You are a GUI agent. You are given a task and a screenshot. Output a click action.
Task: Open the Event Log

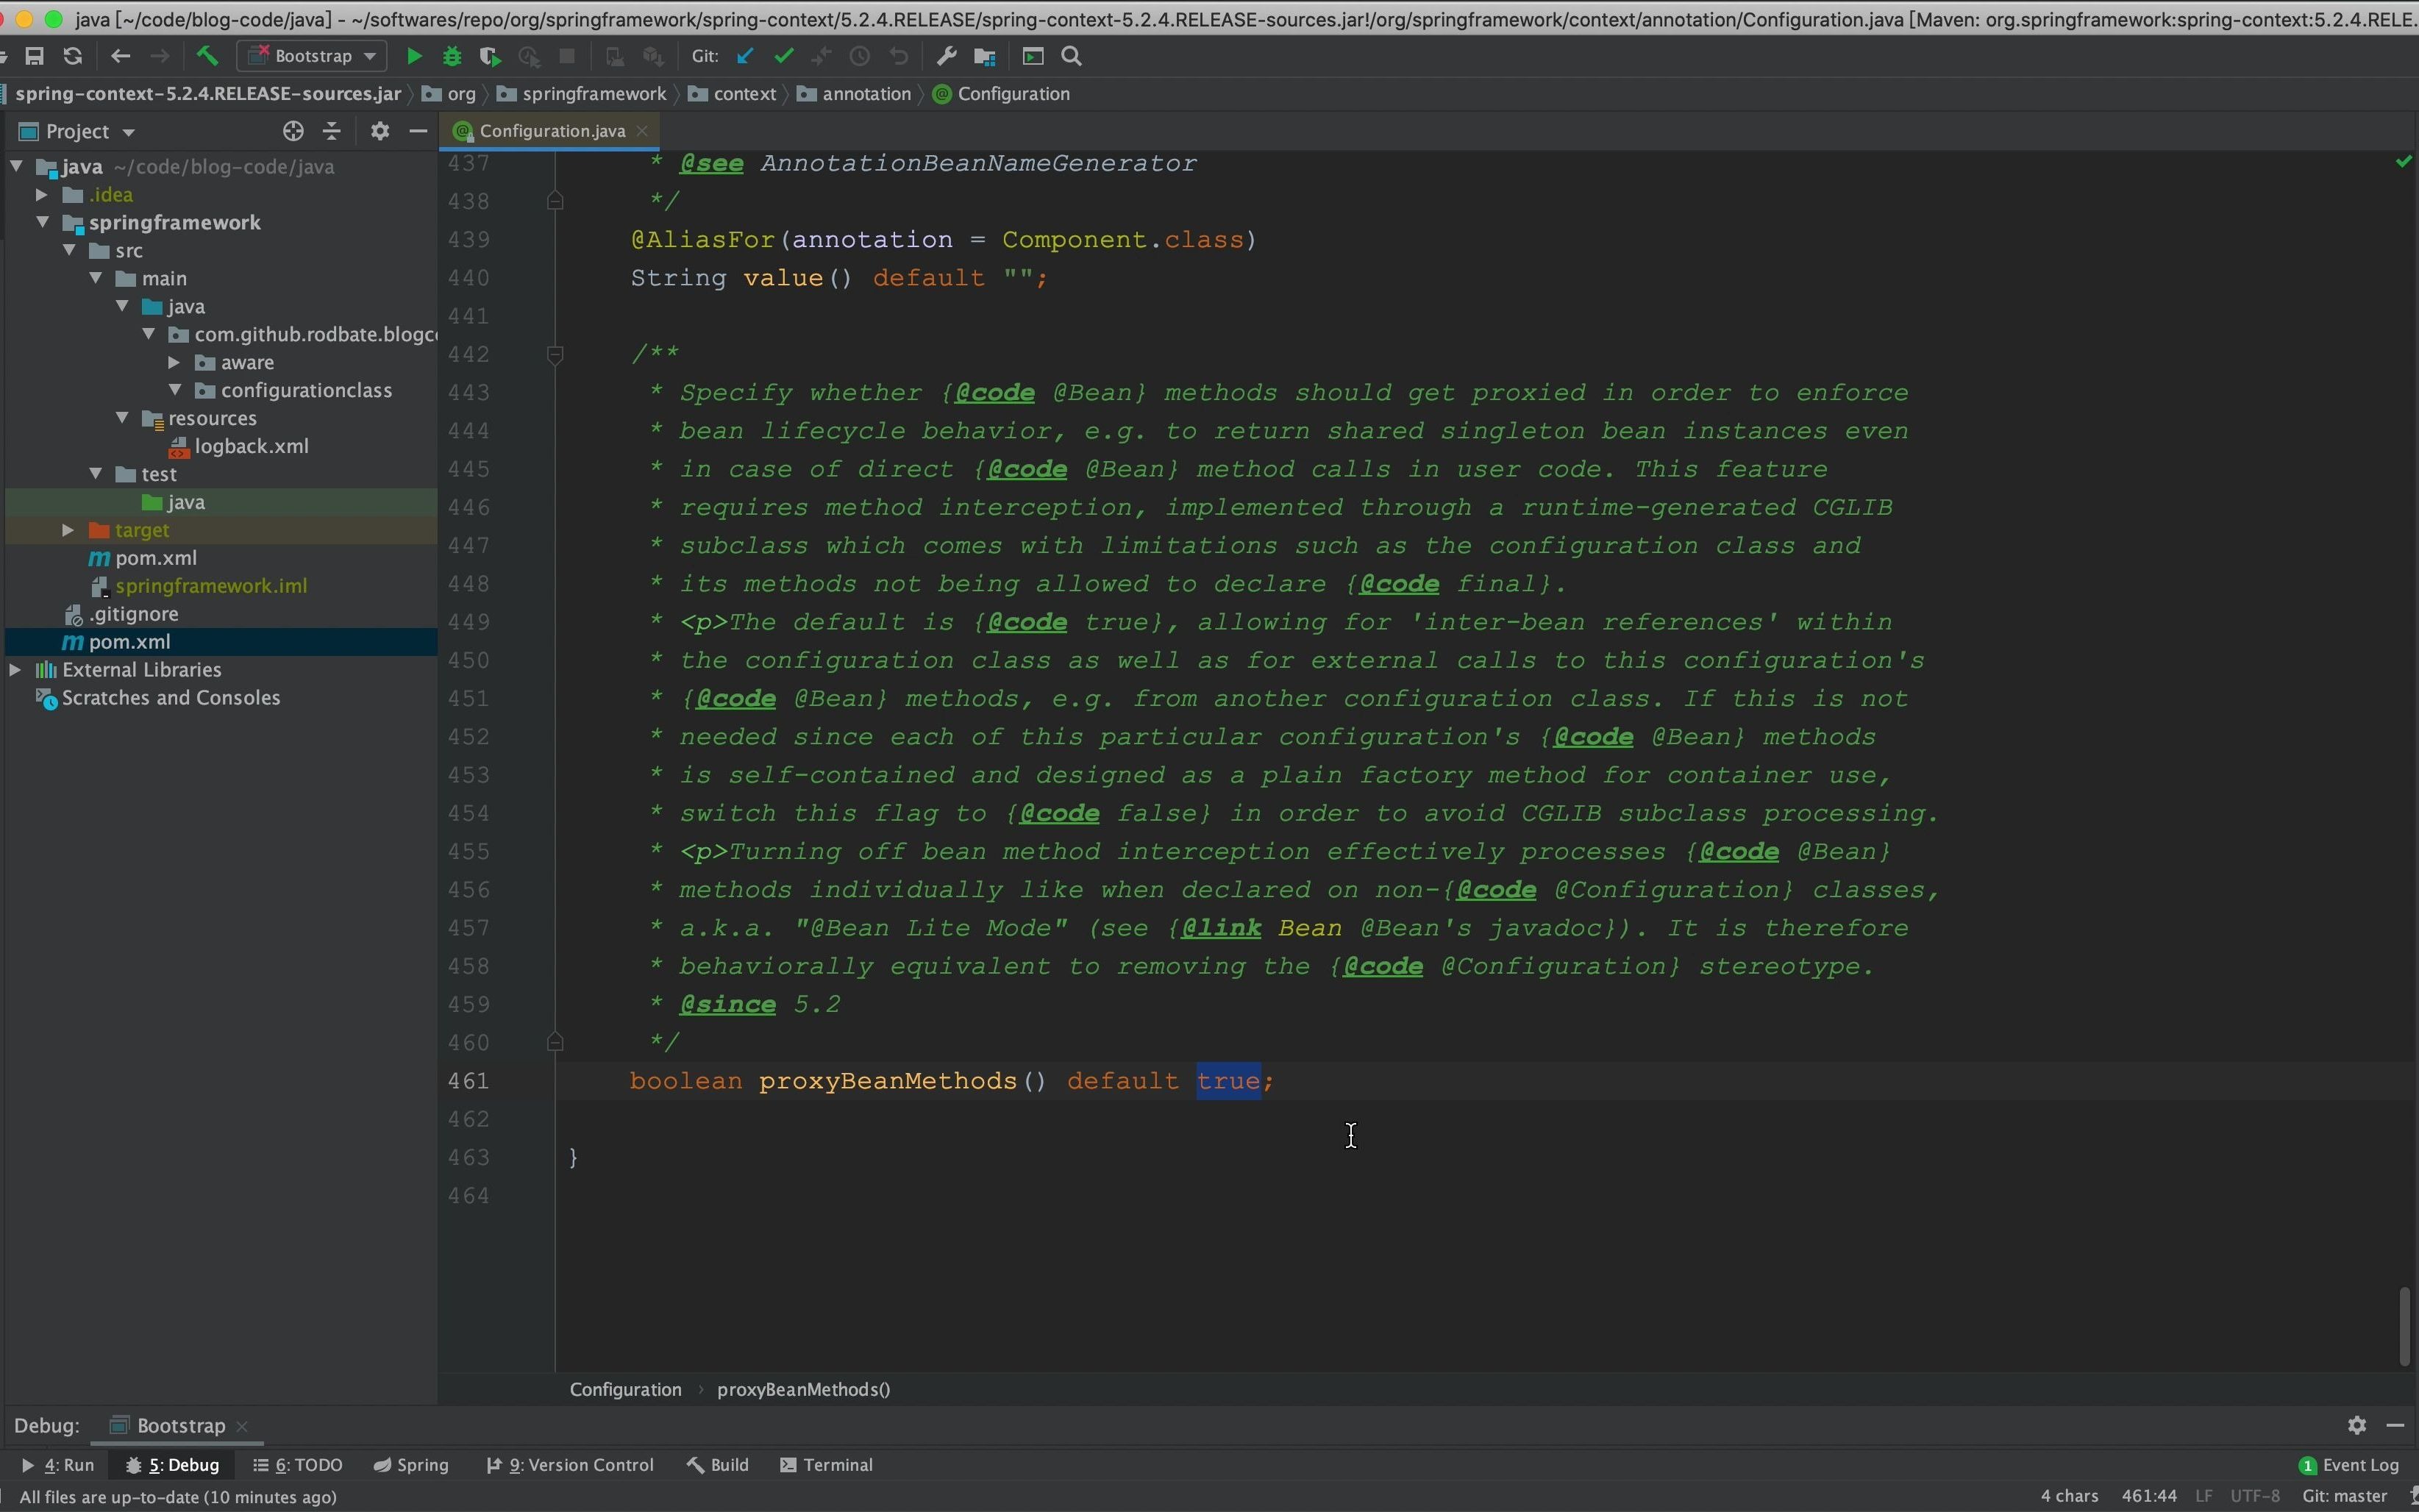(2349, 1465)
